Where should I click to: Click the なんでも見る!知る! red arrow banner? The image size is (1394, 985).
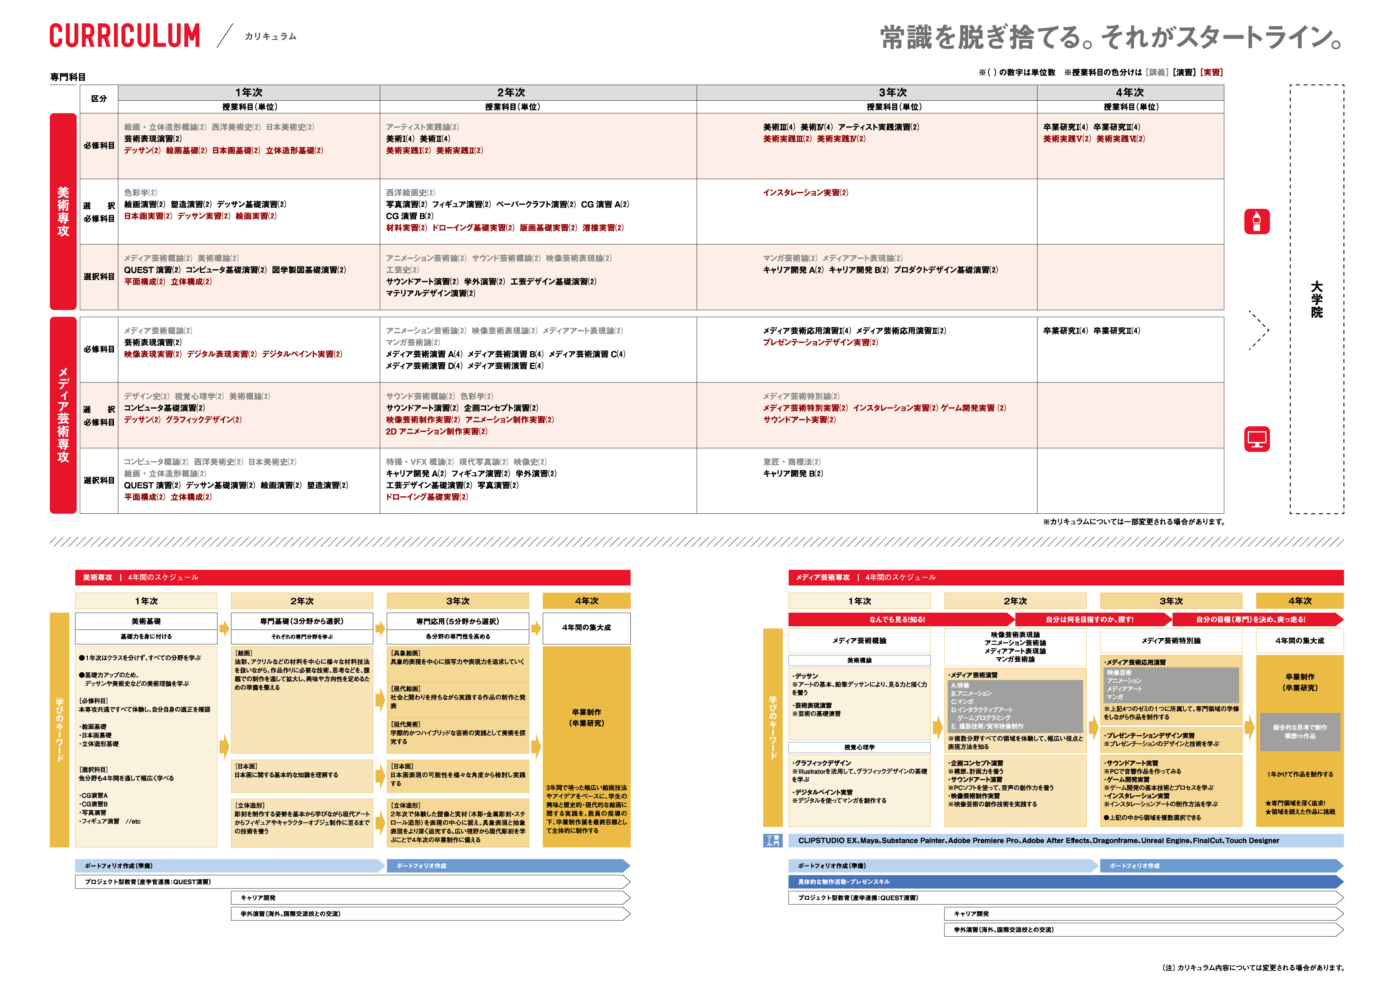pos(901,620)
